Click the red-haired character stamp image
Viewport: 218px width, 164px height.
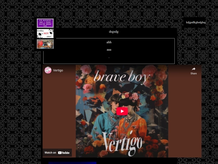(x=45, y=44)
